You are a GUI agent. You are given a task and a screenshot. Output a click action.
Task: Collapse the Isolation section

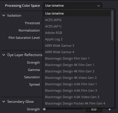[x=4, y=15]
